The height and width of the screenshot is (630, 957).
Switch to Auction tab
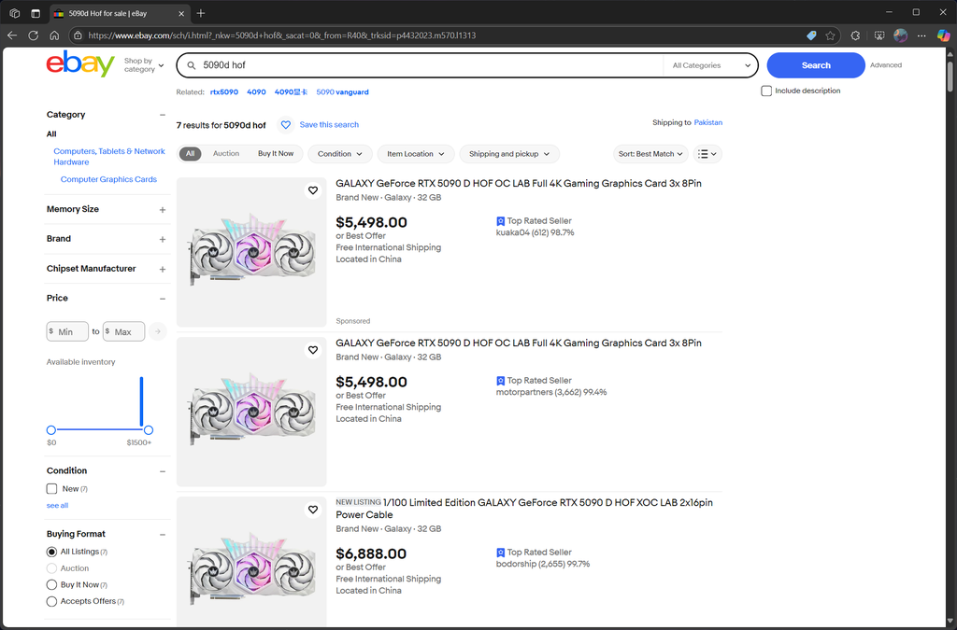226,154
